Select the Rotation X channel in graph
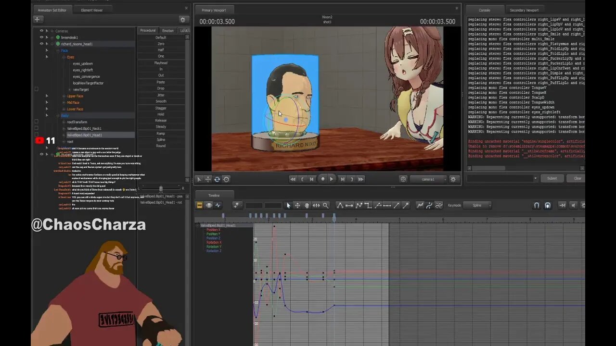Image resolution: width=616 pixels, height=346 pixels. coord(214,243)
